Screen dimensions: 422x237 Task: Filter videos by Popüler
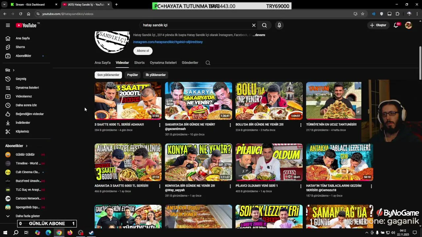[133, 75]
